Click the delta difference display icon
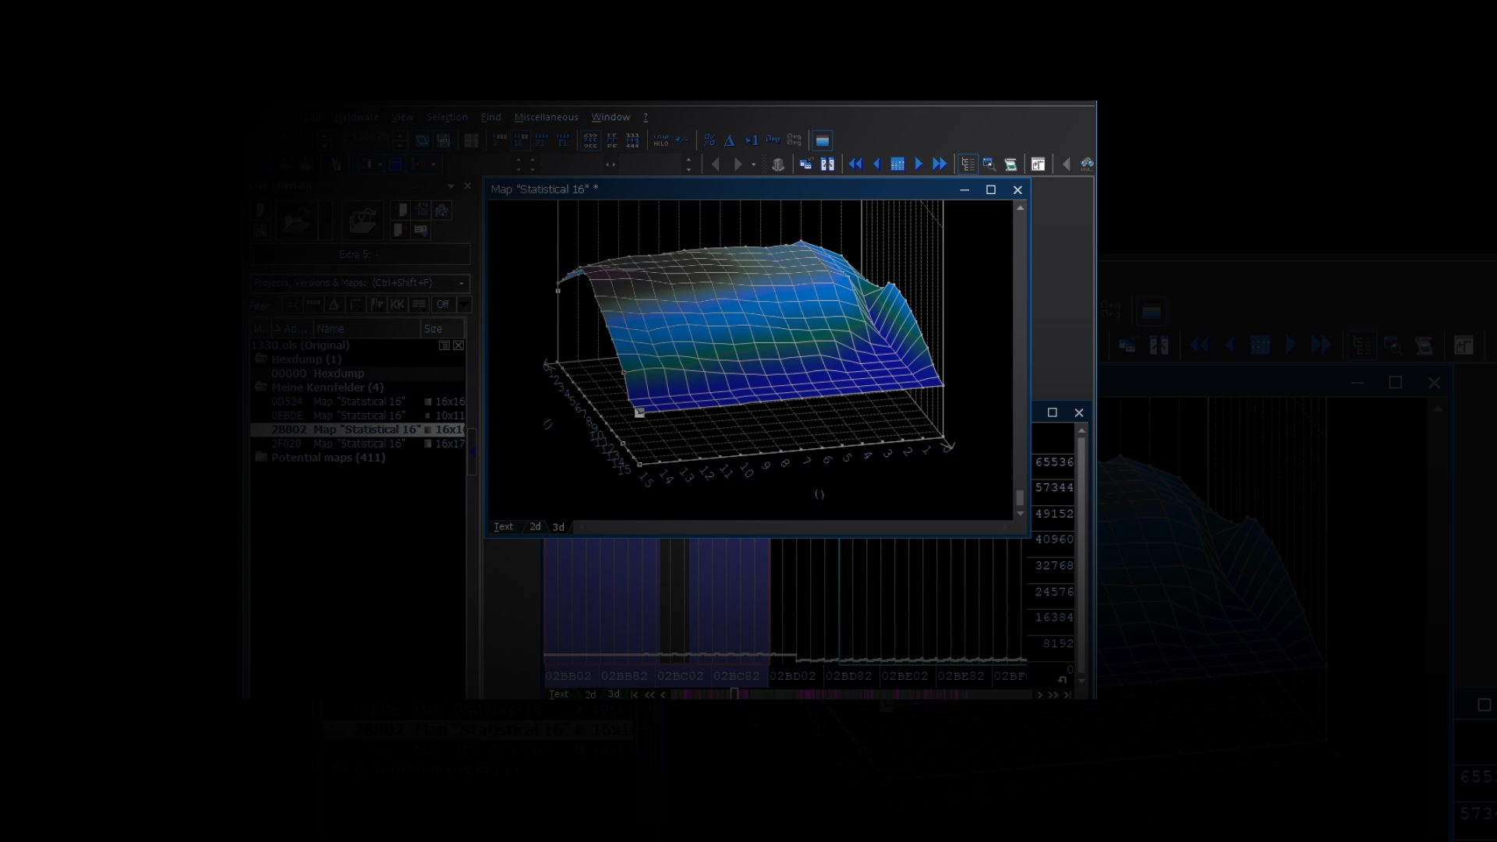The height and width of the screenshot is (842, 1497). tap(730, 140)
